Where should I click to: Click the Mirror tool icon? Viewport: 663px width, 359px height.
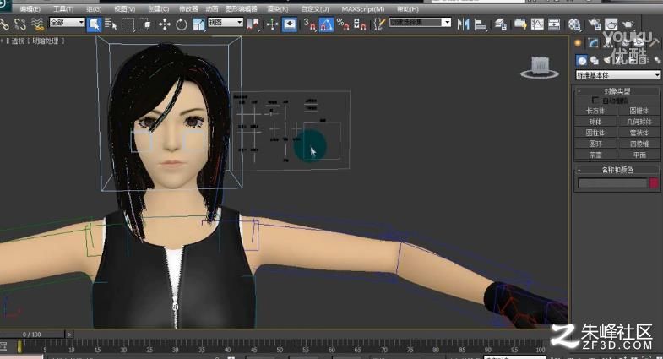(463, 24)
